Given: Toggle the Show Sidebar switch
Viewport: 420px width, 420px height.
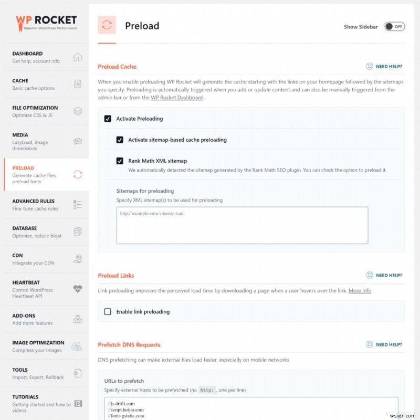Looking at the screenshot, I should click(x=394, y=27).
